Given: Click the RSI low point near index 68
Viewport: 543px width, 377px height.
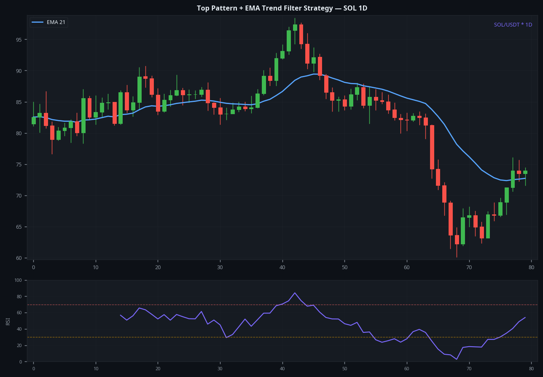Looking at the screenshot, I should pos(457,359).
